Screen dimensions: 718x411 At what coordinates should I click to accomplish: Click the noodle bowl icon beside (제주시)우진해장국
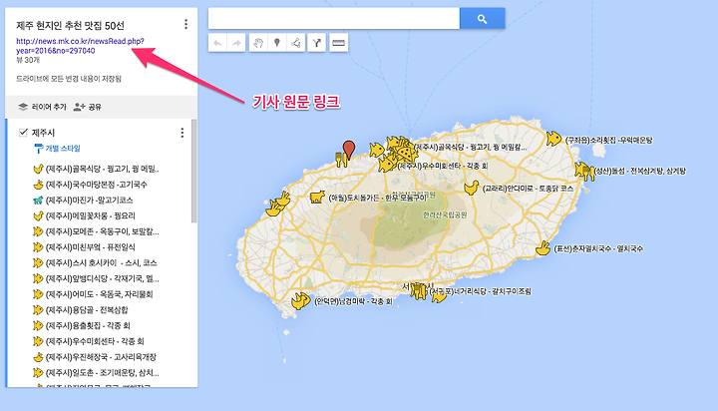[38, 357]
